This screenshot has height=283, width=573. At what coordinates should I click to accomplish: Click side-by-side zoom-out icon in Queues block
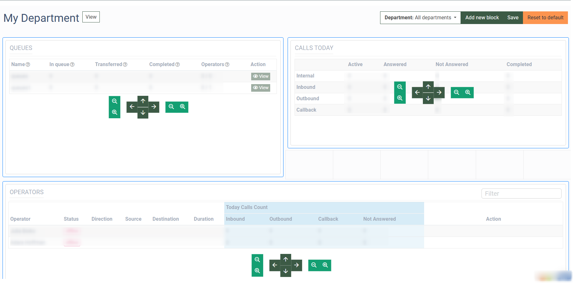click(171, 107)
